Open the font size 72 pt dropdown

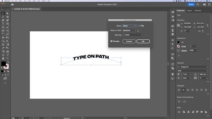click(x=190, y=74)
